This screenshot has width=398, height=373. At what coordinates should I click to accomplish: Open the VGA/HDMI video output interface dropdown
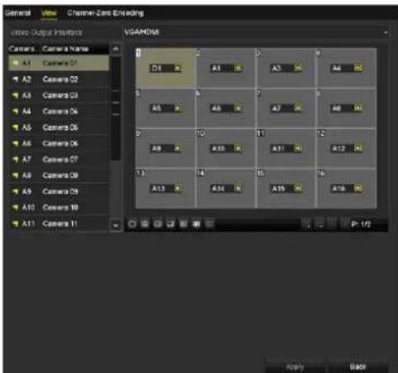[x=256, y=32]
